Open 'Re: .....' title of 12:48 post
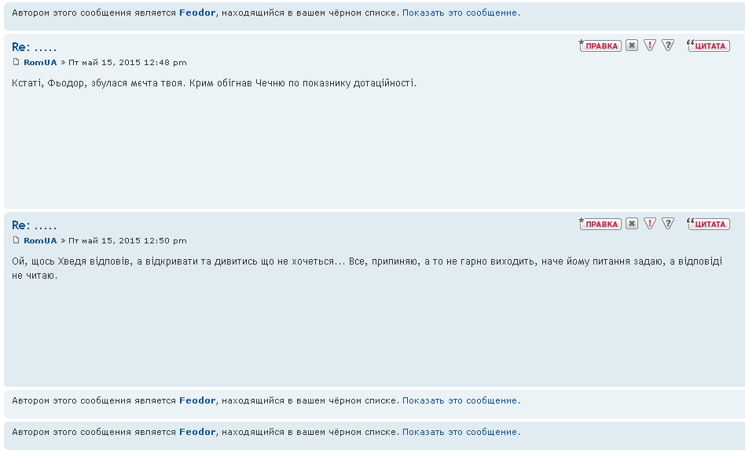The height and width of the screenshot is (453, 745). 35,47
